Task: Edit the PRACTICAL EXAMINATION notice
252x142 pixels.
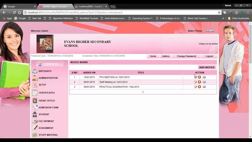Action: click(x=195, y=87)
